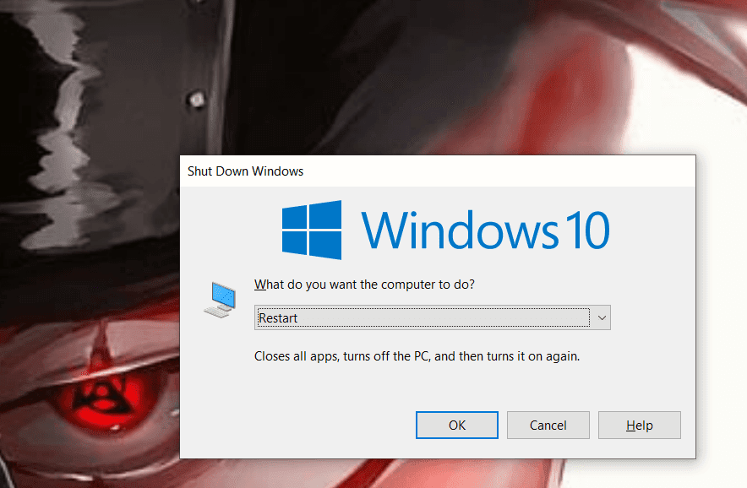Expand the shutdown action dropdown arrow
The width and height of the screenshot is (747, 488).
pos(602,317)
